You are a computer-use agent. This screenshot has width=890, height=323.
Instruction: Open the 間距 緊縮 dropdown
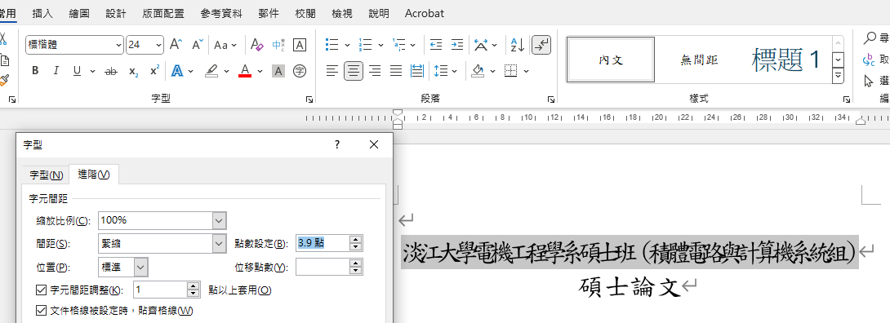[x=220, y=244]
